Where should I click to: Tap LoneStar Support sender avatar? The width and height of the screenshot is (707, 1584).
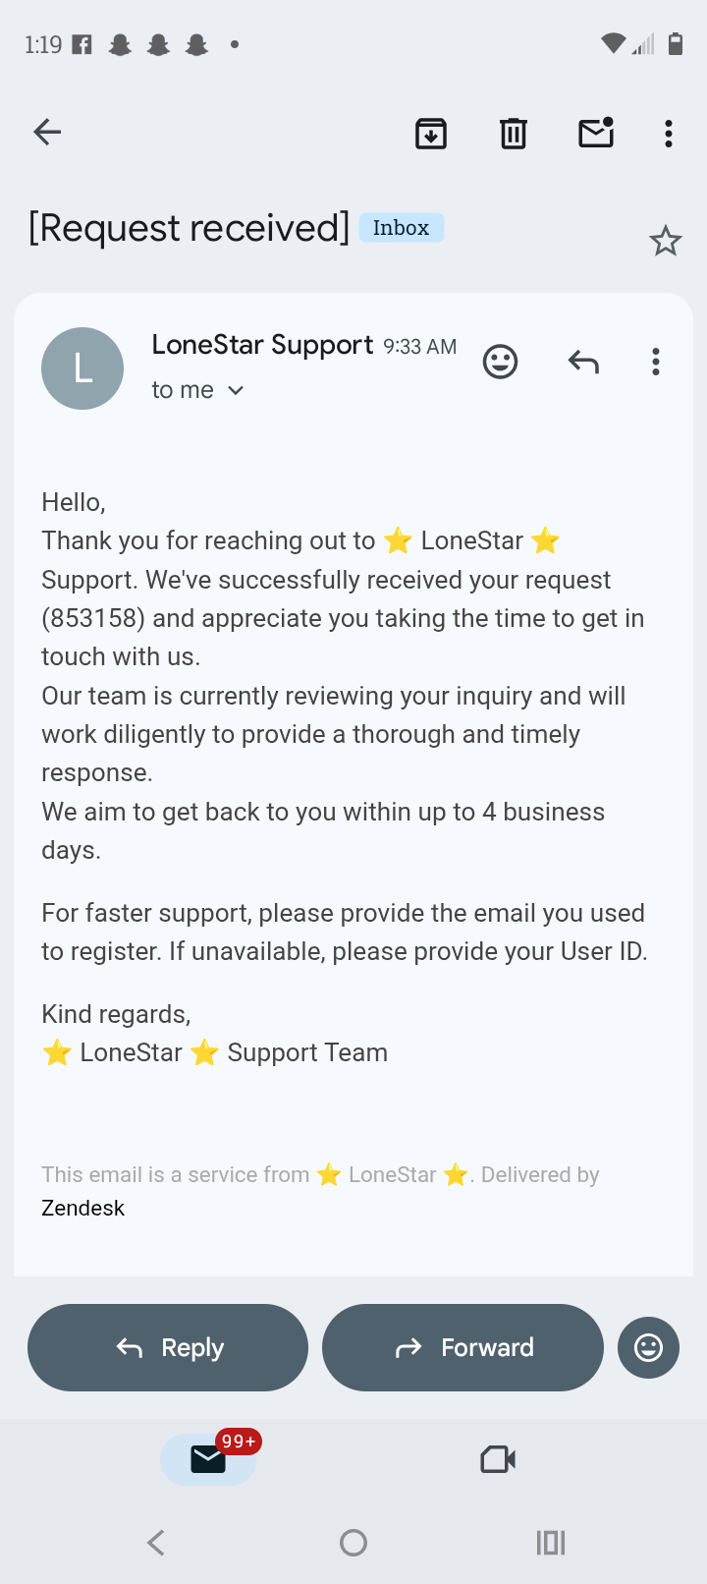tap(82, 368)
